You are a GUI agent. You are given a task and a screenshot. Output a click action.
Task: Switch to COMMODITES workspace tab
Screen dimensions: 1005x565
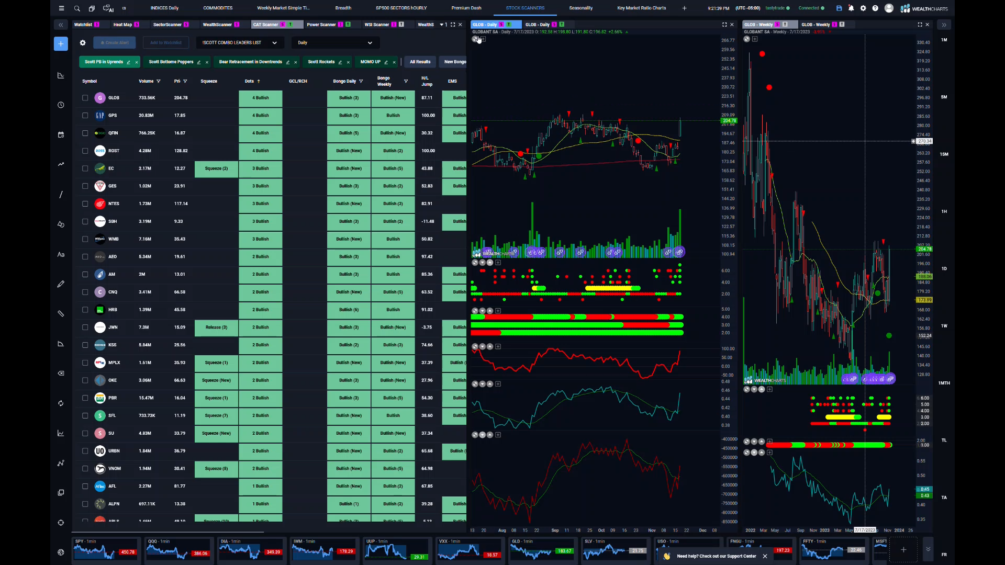pos(218,8)
